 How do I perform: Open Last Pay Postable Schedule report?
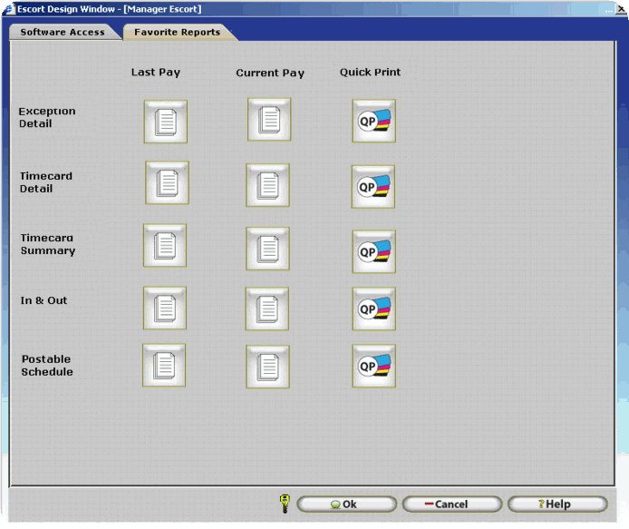tap(164, 365)
